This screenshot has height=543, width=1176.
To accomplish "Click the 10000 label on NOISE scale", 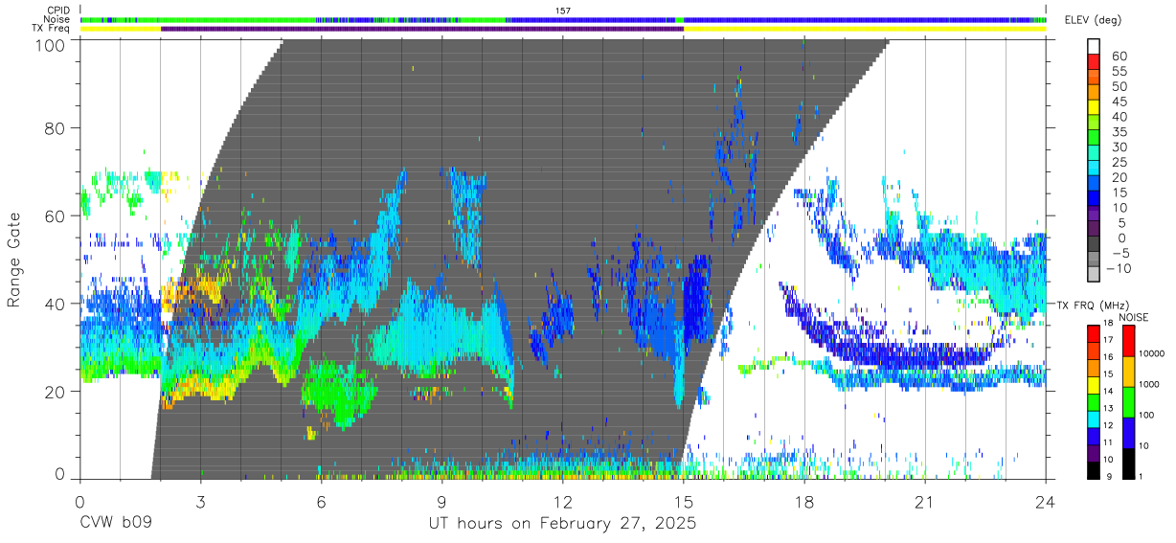I will [1150, 354].
